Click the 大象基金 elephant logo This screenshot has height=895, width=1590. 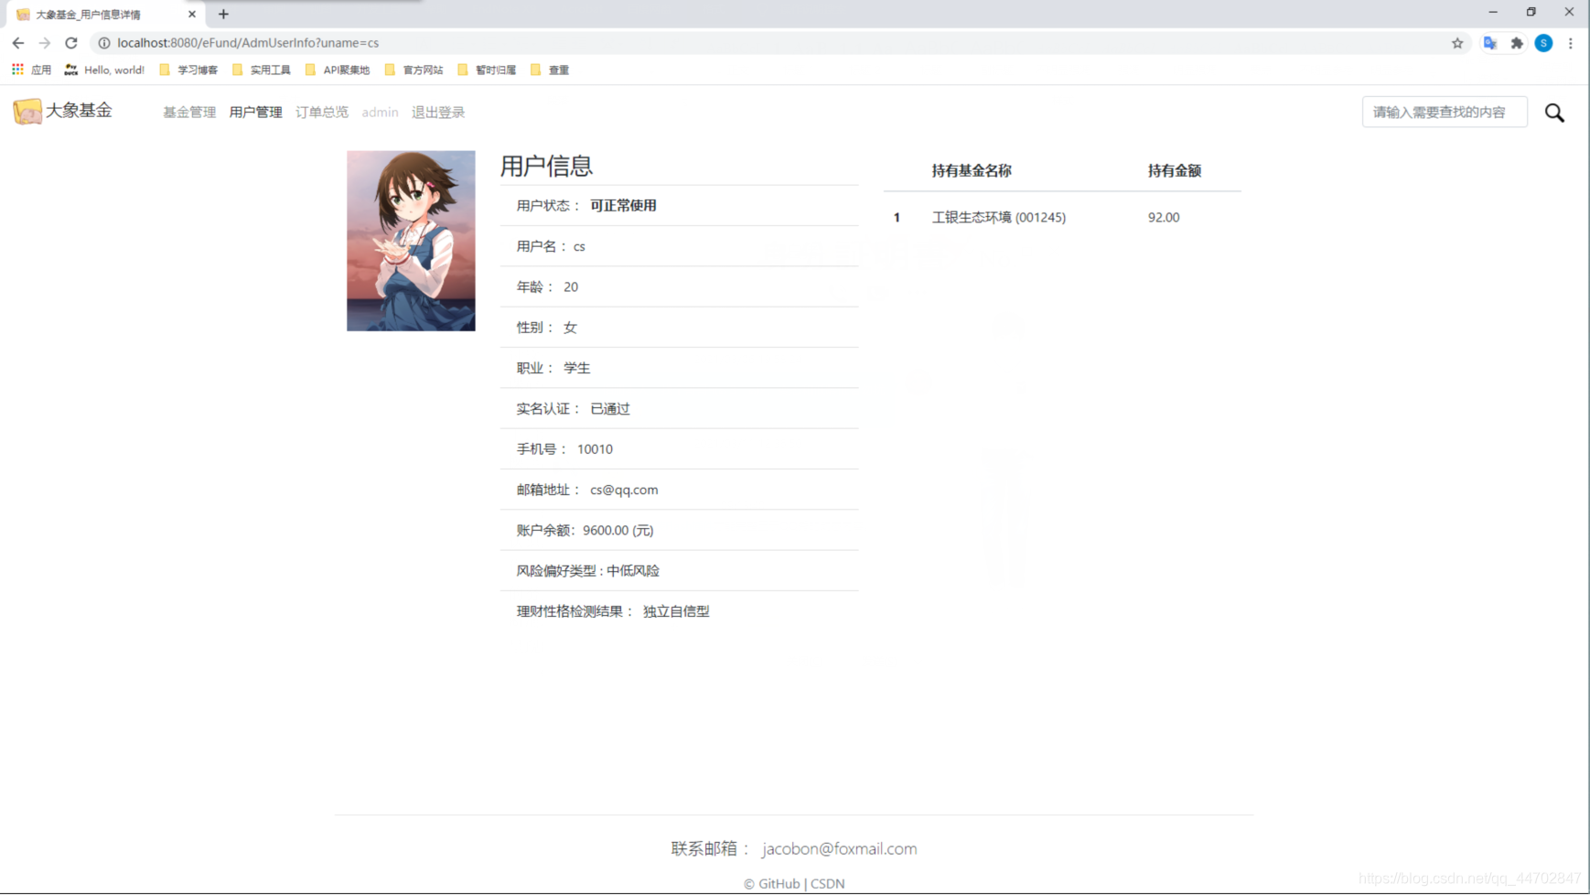click(27, 111)
